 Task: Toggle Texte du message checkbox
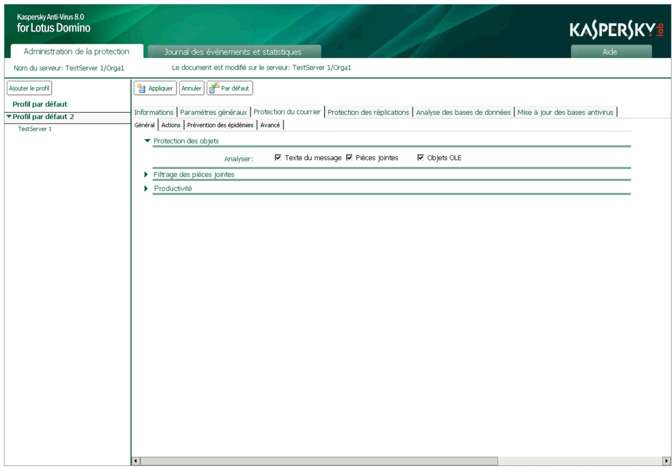pyautogui.click(x=278, y=157)
